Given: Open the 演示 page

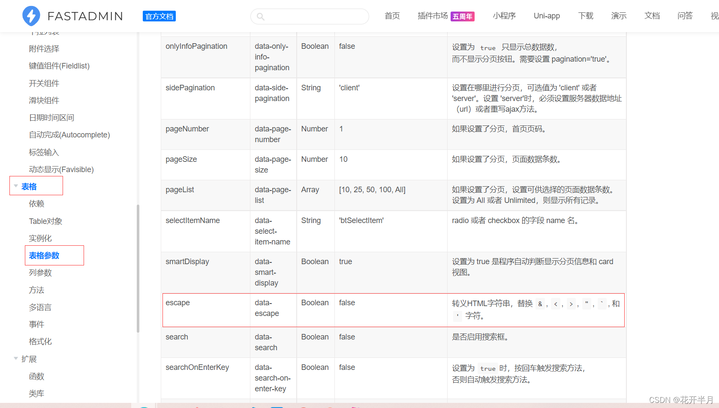Looking at the screenshot, I should (618, 16).
